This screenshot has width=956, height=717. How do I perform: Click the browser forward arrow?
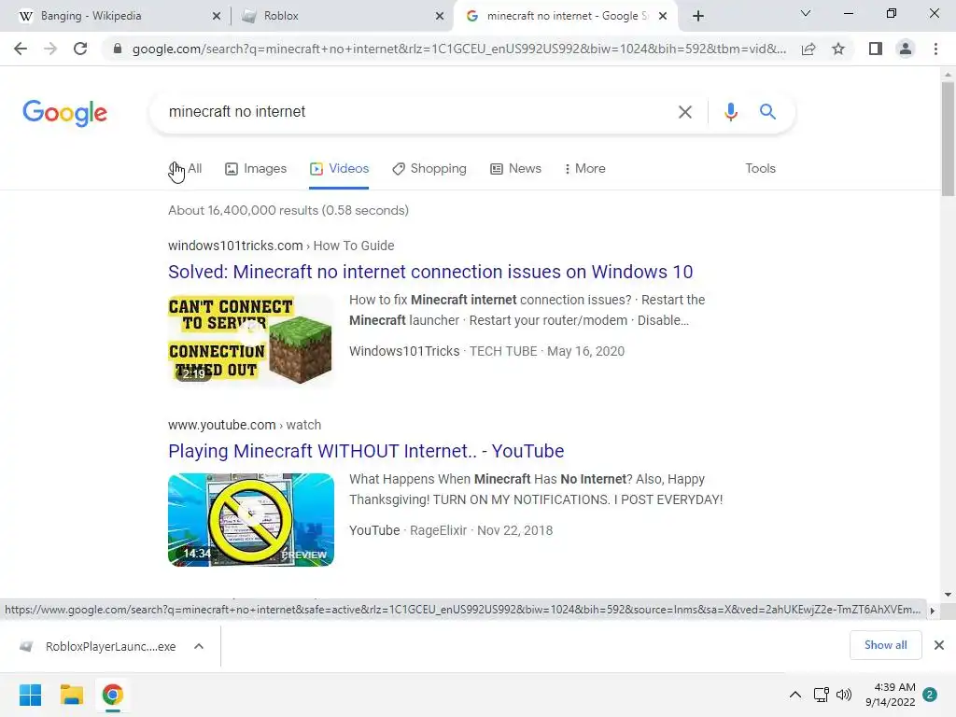(50, 49)
